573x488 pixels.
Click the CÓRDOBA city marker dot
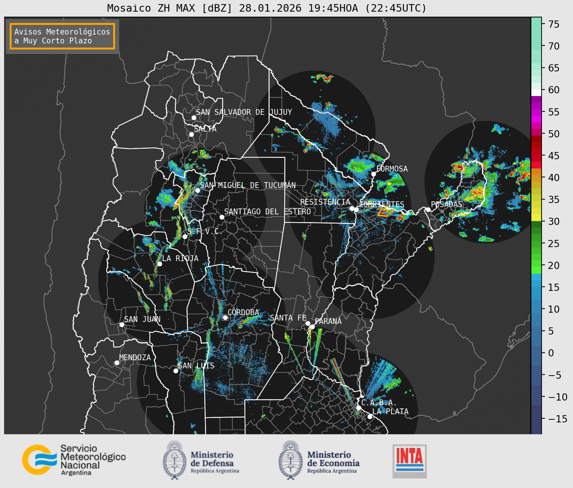(x=225, y=317)
